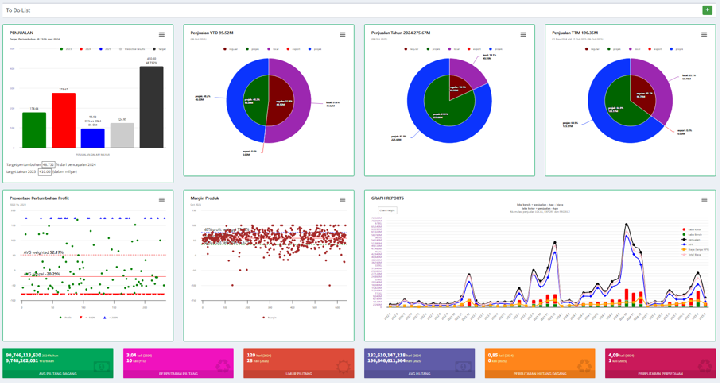Viewport: 722px width, 385px height.
Task: Click the green plus button in To Do List
Action: pos(707,10)
